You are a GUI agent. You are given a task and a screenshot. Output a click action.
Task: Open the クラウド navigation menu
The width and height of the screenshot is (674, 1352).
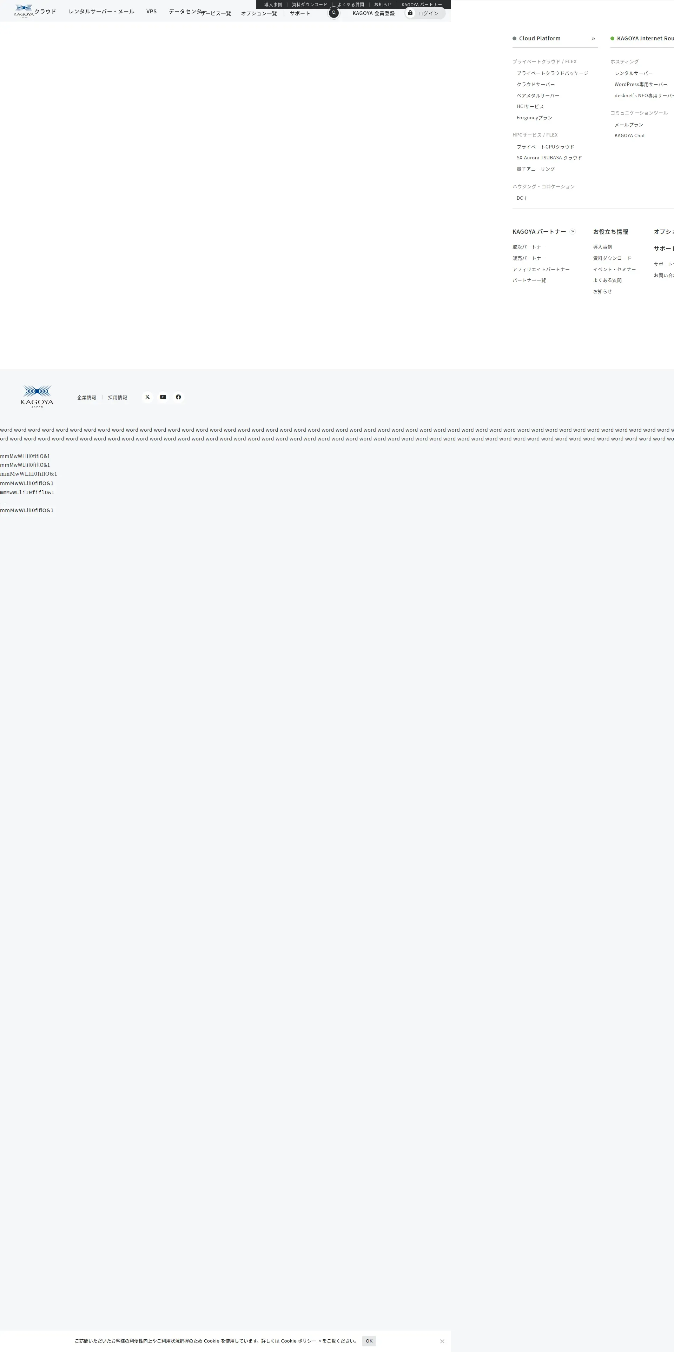tap(45, 11)
